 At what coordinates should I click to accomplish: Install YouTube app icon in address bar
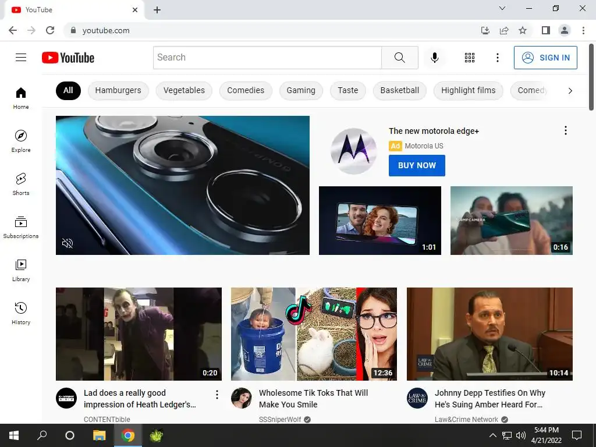tap(485, 30)
